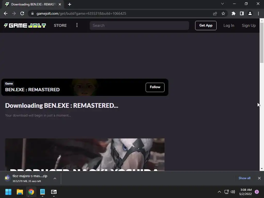264x198 pixels.
Task: Click 'Your download will begin' message
Action: (x=38, y=115)
